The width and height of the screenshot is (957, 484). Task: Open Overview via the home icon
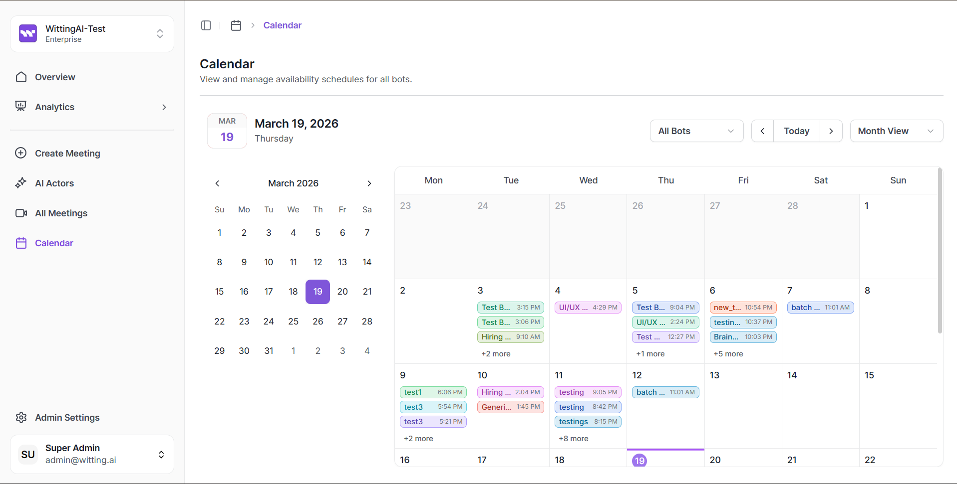pyautogui.click(x=21, y=77)
